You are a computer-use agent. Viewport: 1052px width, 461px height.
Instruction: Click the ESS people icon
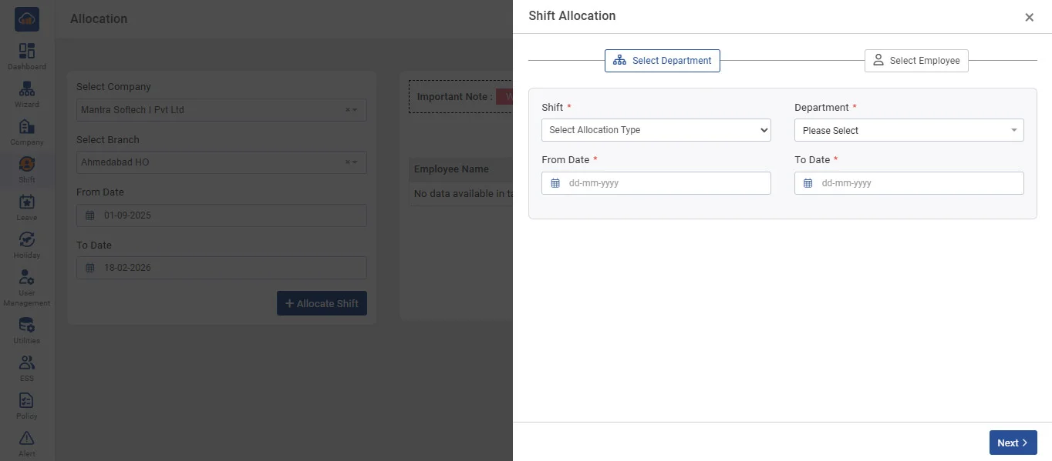27,363
